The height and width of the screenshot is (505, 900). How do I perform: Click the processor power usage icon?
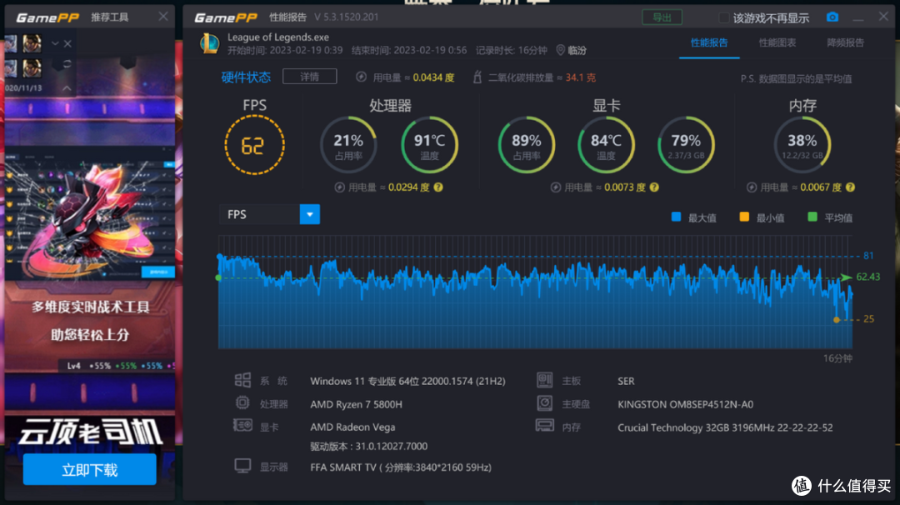pos(340,187)
